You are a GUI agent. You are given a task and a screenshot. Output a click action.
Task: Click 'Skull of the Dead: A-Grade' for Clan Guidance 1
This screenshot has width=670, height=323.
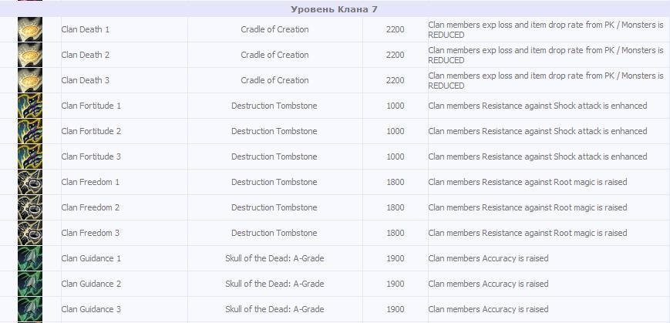tap(274, 258)
